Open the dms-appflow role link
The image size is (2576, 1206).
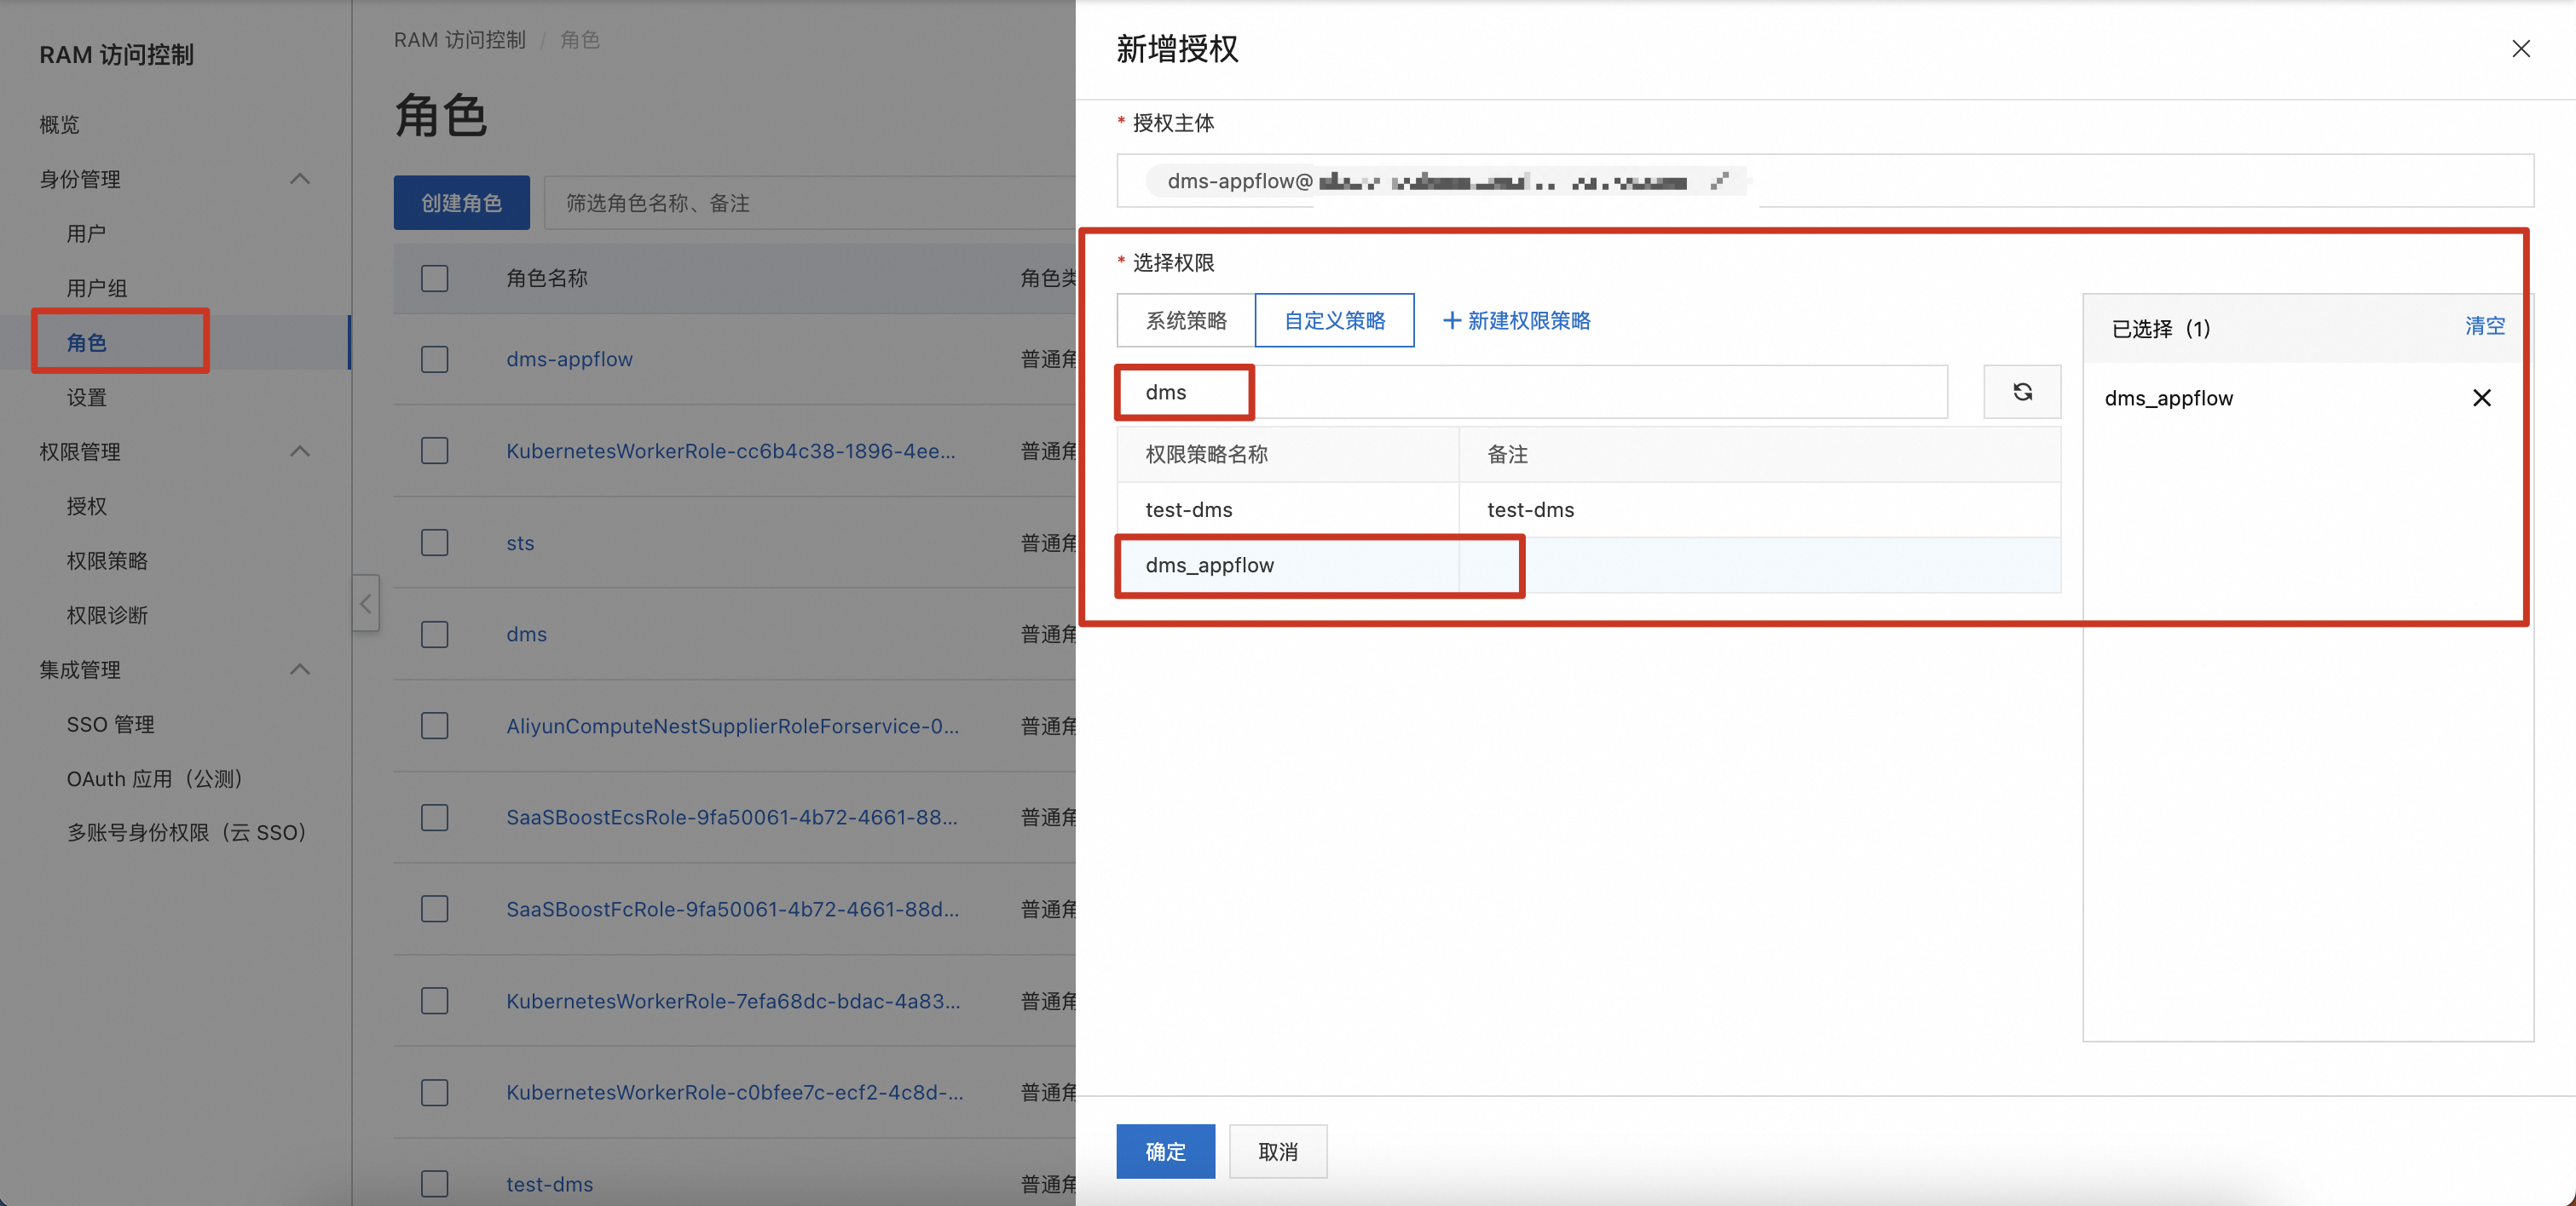[x=569, y=359]
